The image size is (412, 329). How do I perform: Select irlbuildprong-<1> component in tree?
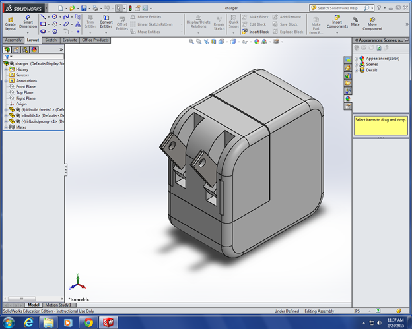click(37, 121)
